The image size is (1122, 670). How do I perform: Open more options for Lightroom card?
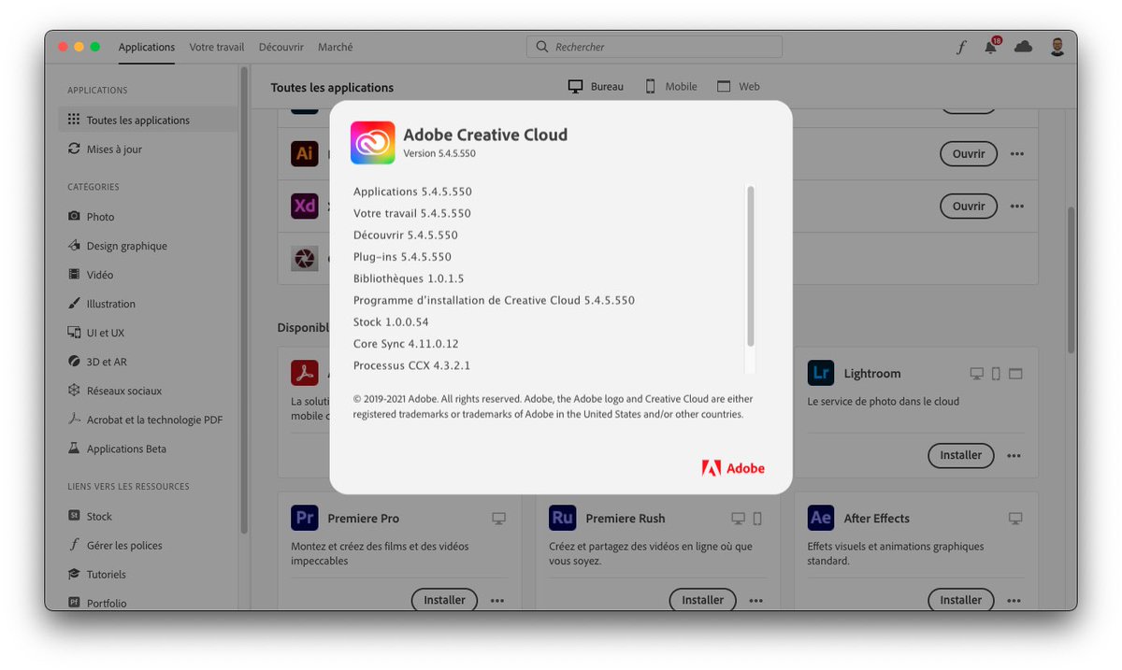(1014, 456)
